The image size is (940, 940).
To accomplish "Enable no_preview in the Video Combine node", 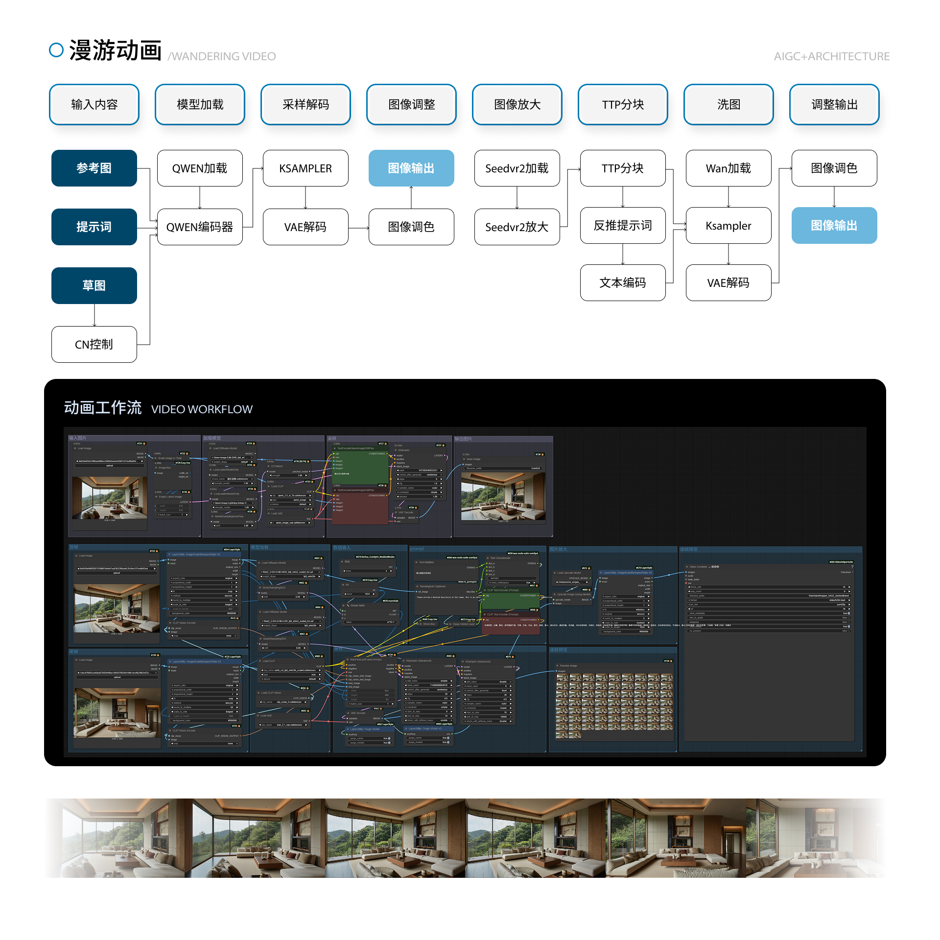I will [x=848, y=631].
